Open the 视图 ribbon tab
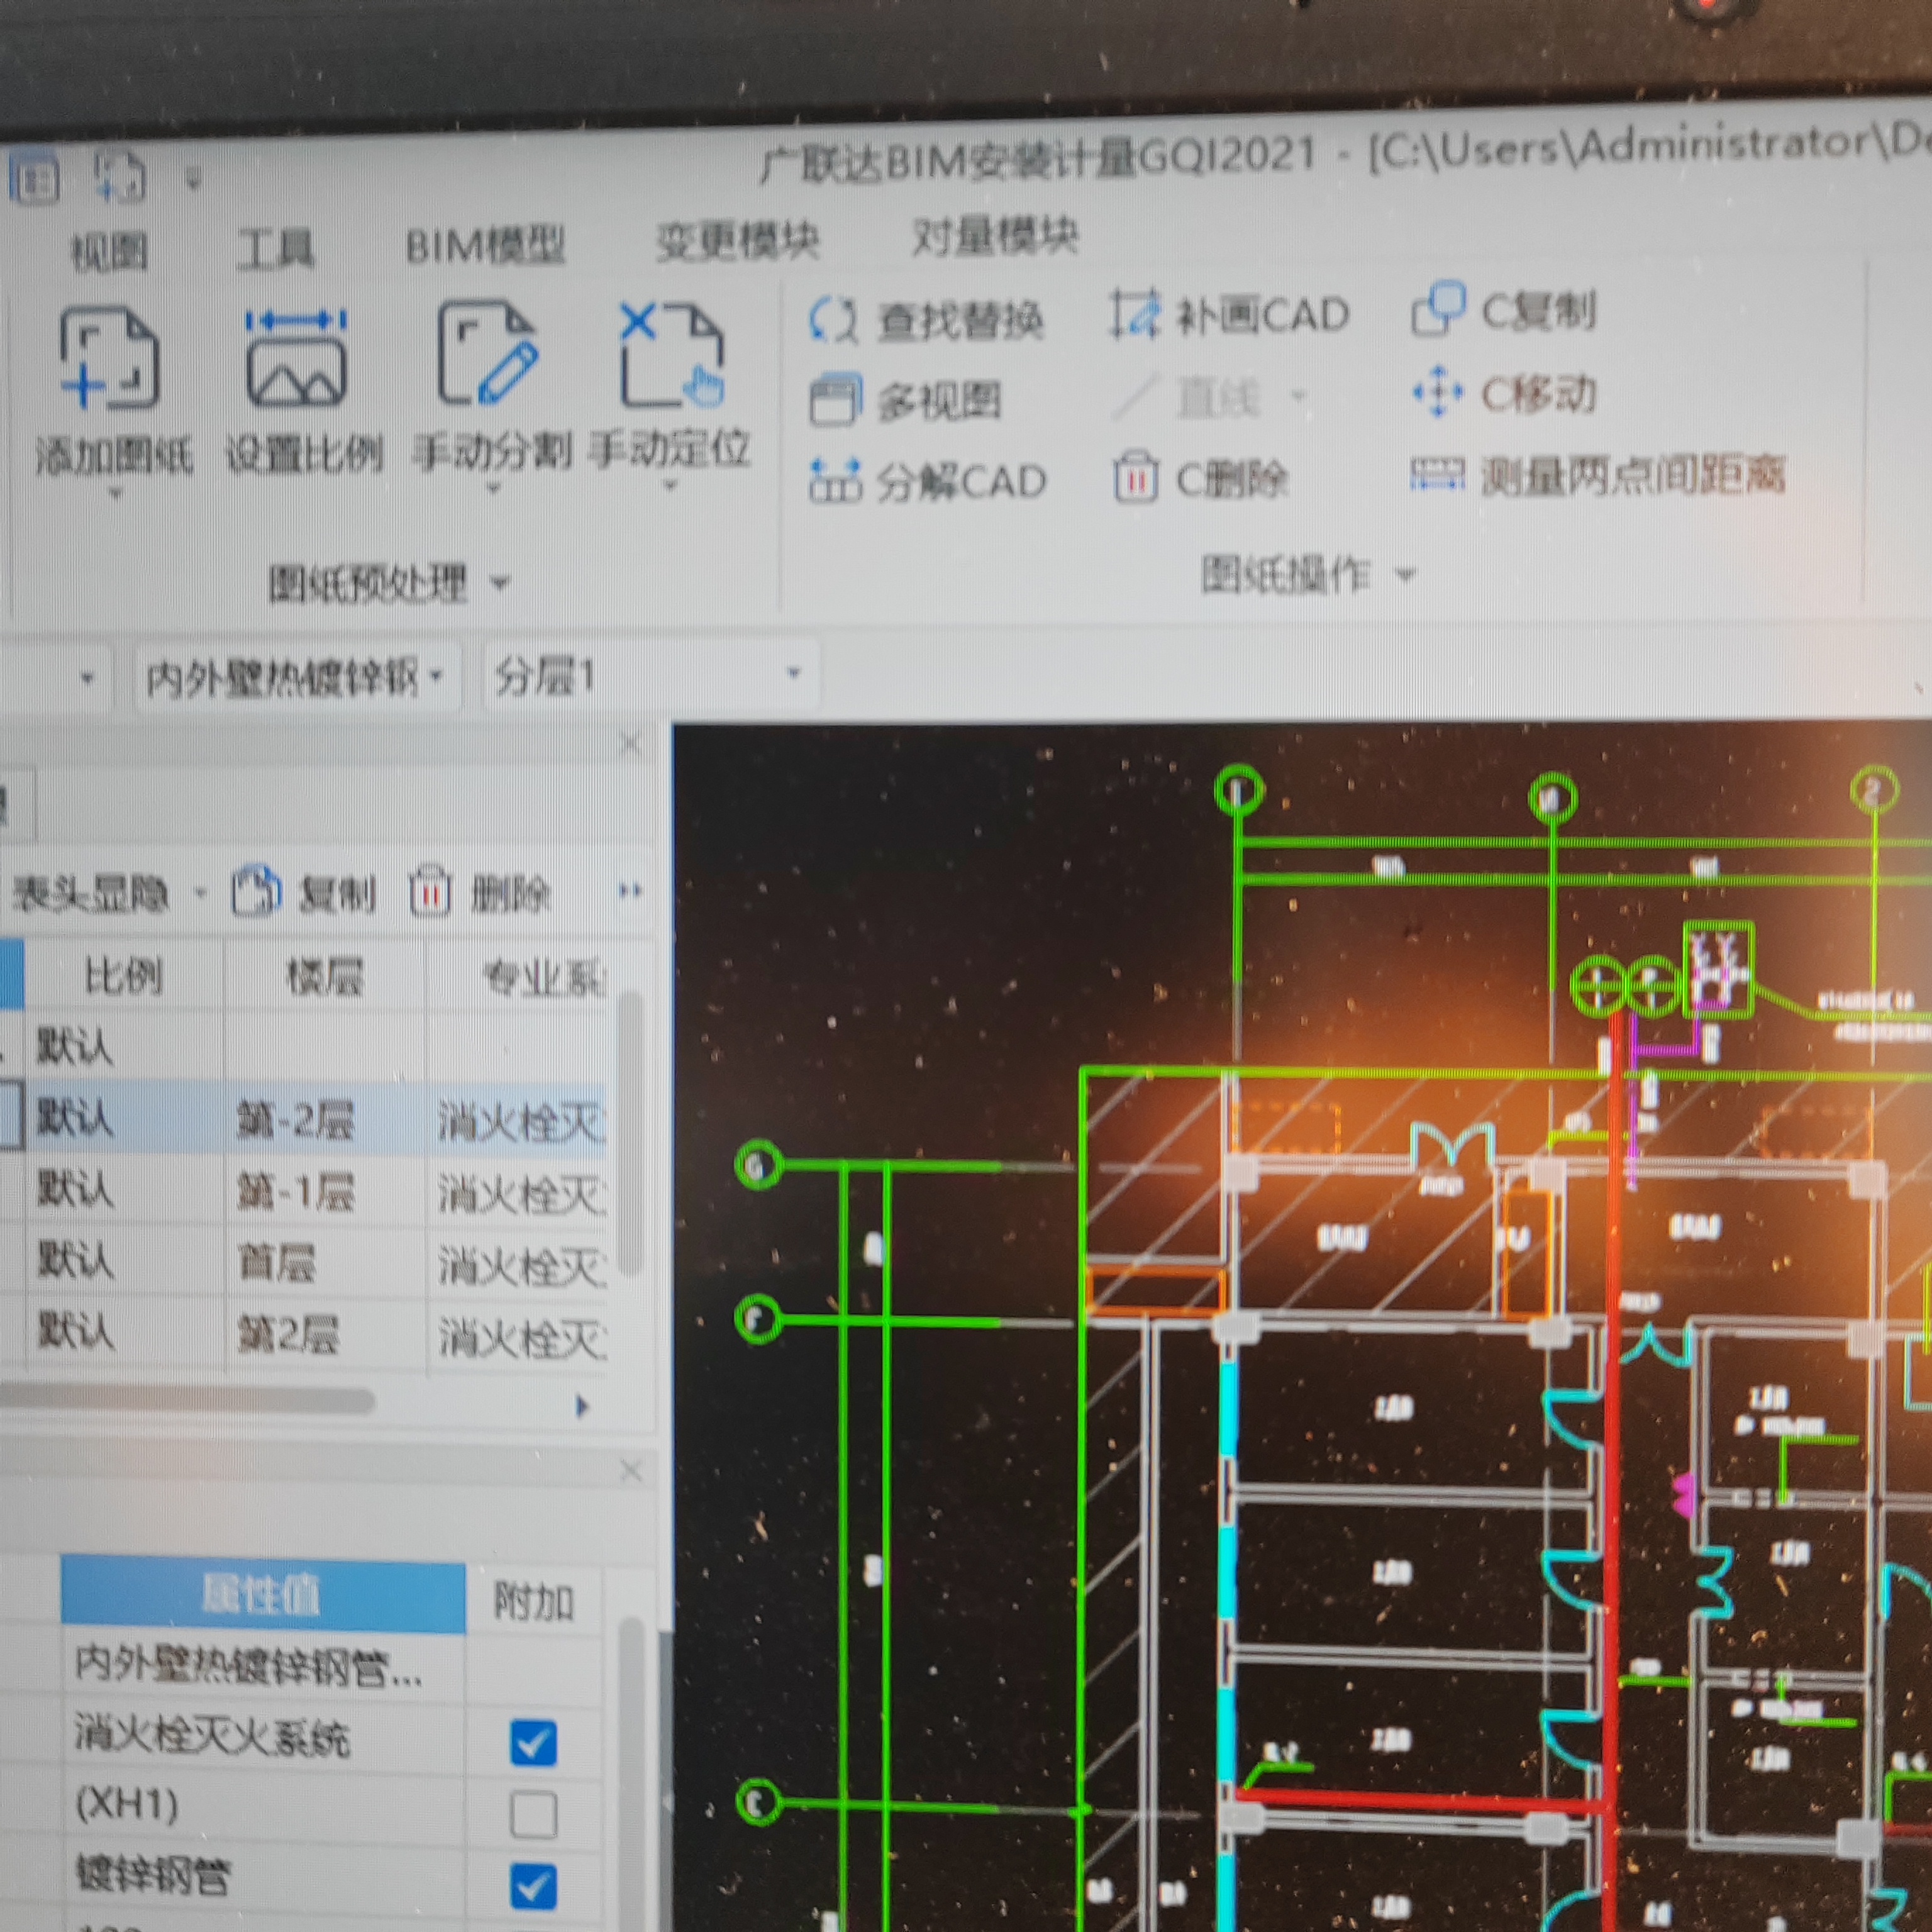 click(109, 250)
